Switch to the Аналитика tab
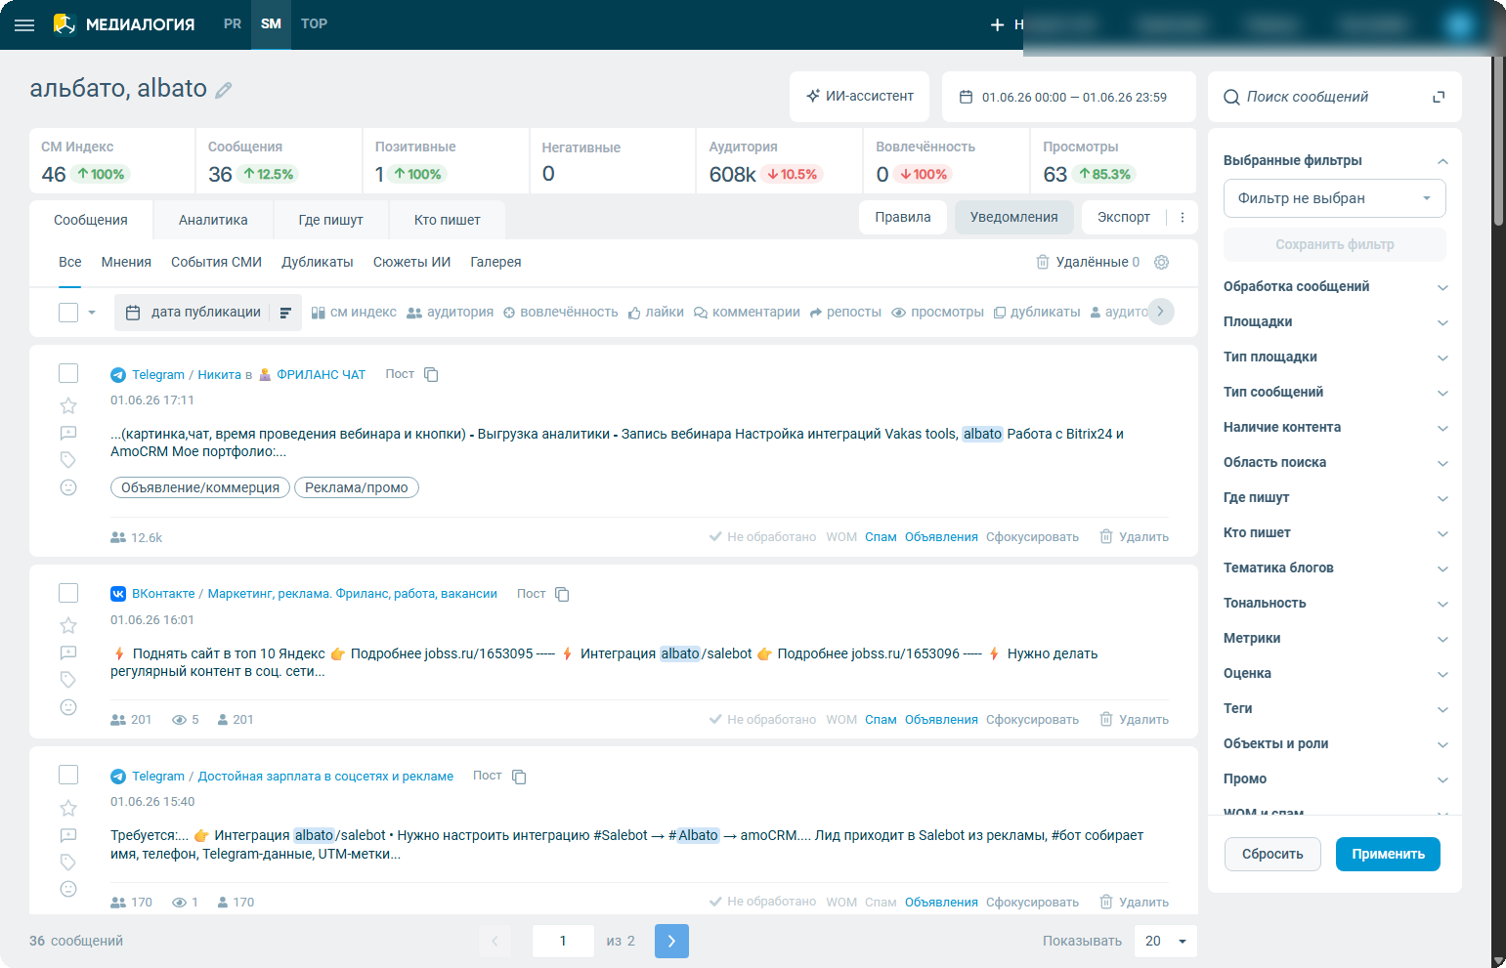 213,220
